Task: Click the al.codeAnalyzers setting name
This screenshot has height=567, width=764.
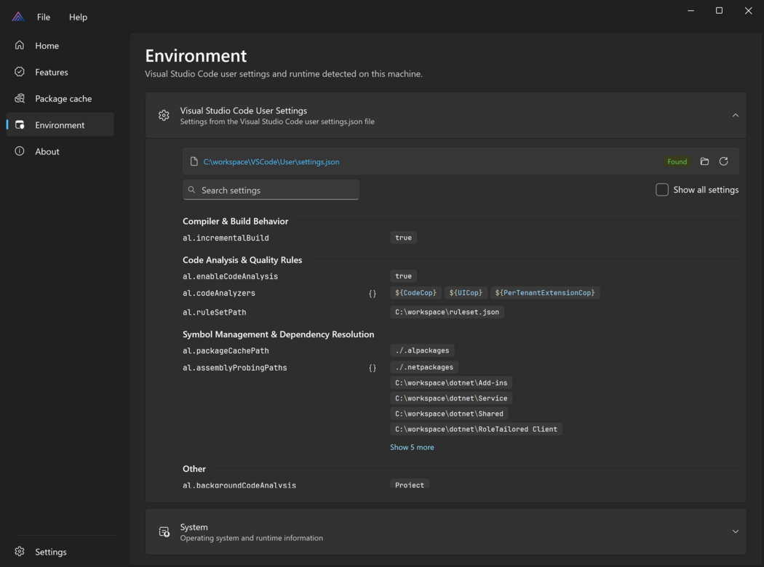Action: [219, 293]
